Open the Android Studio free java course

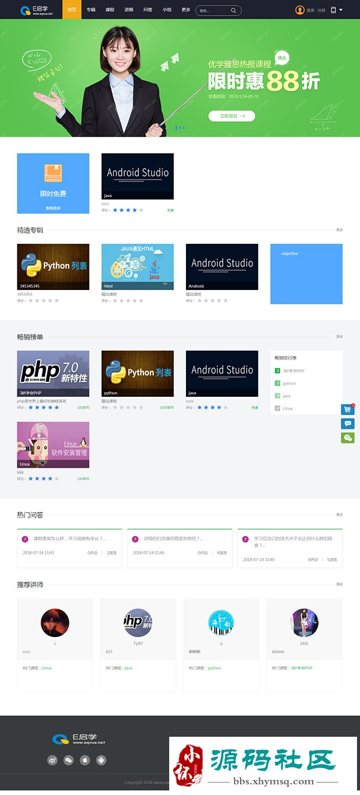pyautogui.click(x=137, y=176)
